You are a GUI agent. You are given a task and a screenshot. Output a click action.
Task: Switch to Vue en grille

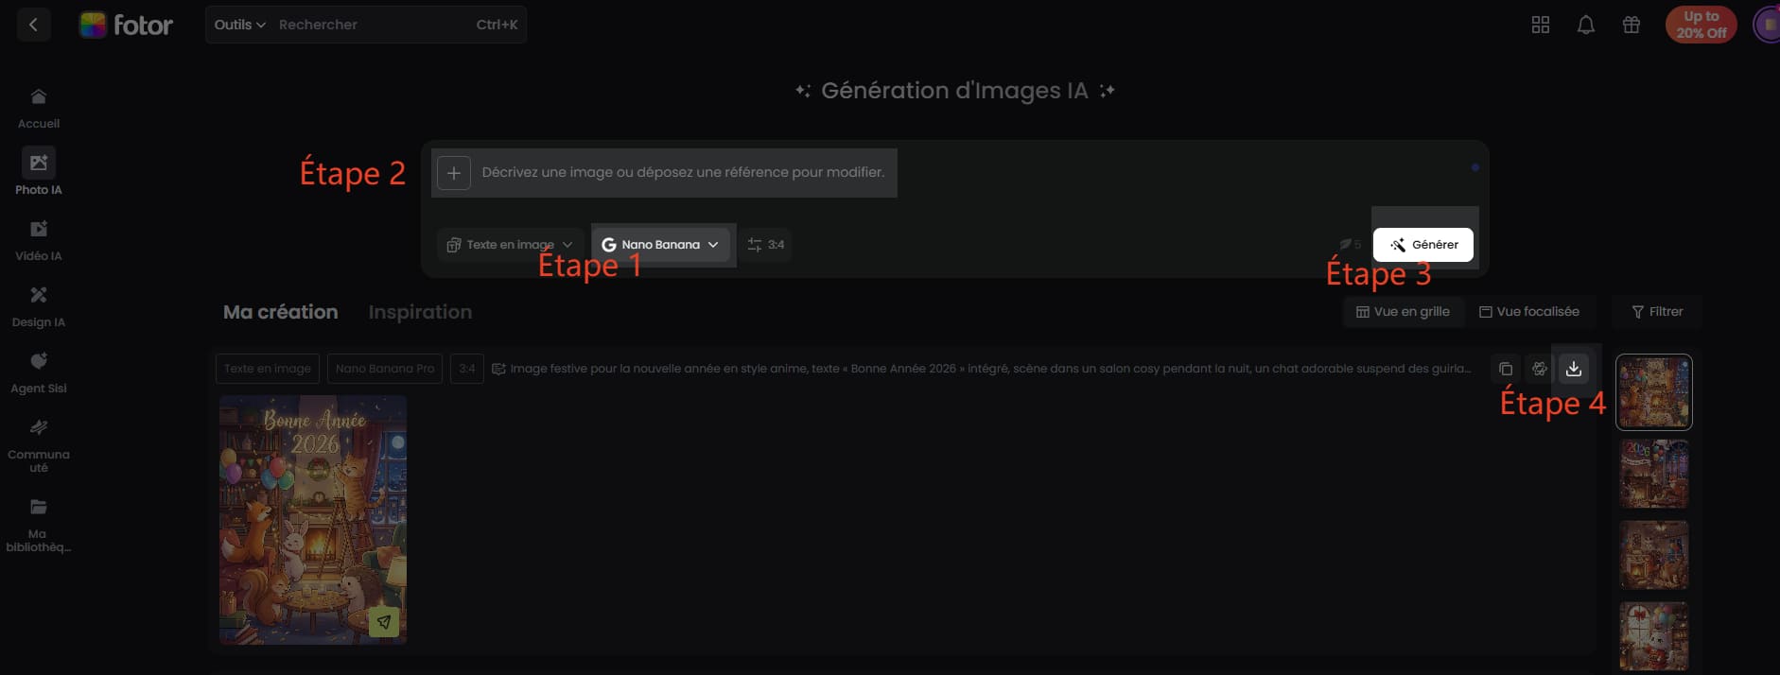(x=1403, y=312)
